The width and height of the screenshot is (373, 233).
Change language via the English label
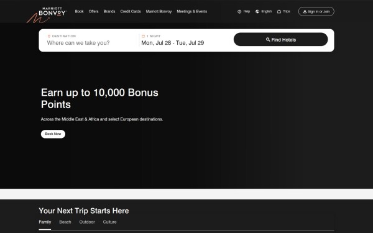tap(267, 11)
